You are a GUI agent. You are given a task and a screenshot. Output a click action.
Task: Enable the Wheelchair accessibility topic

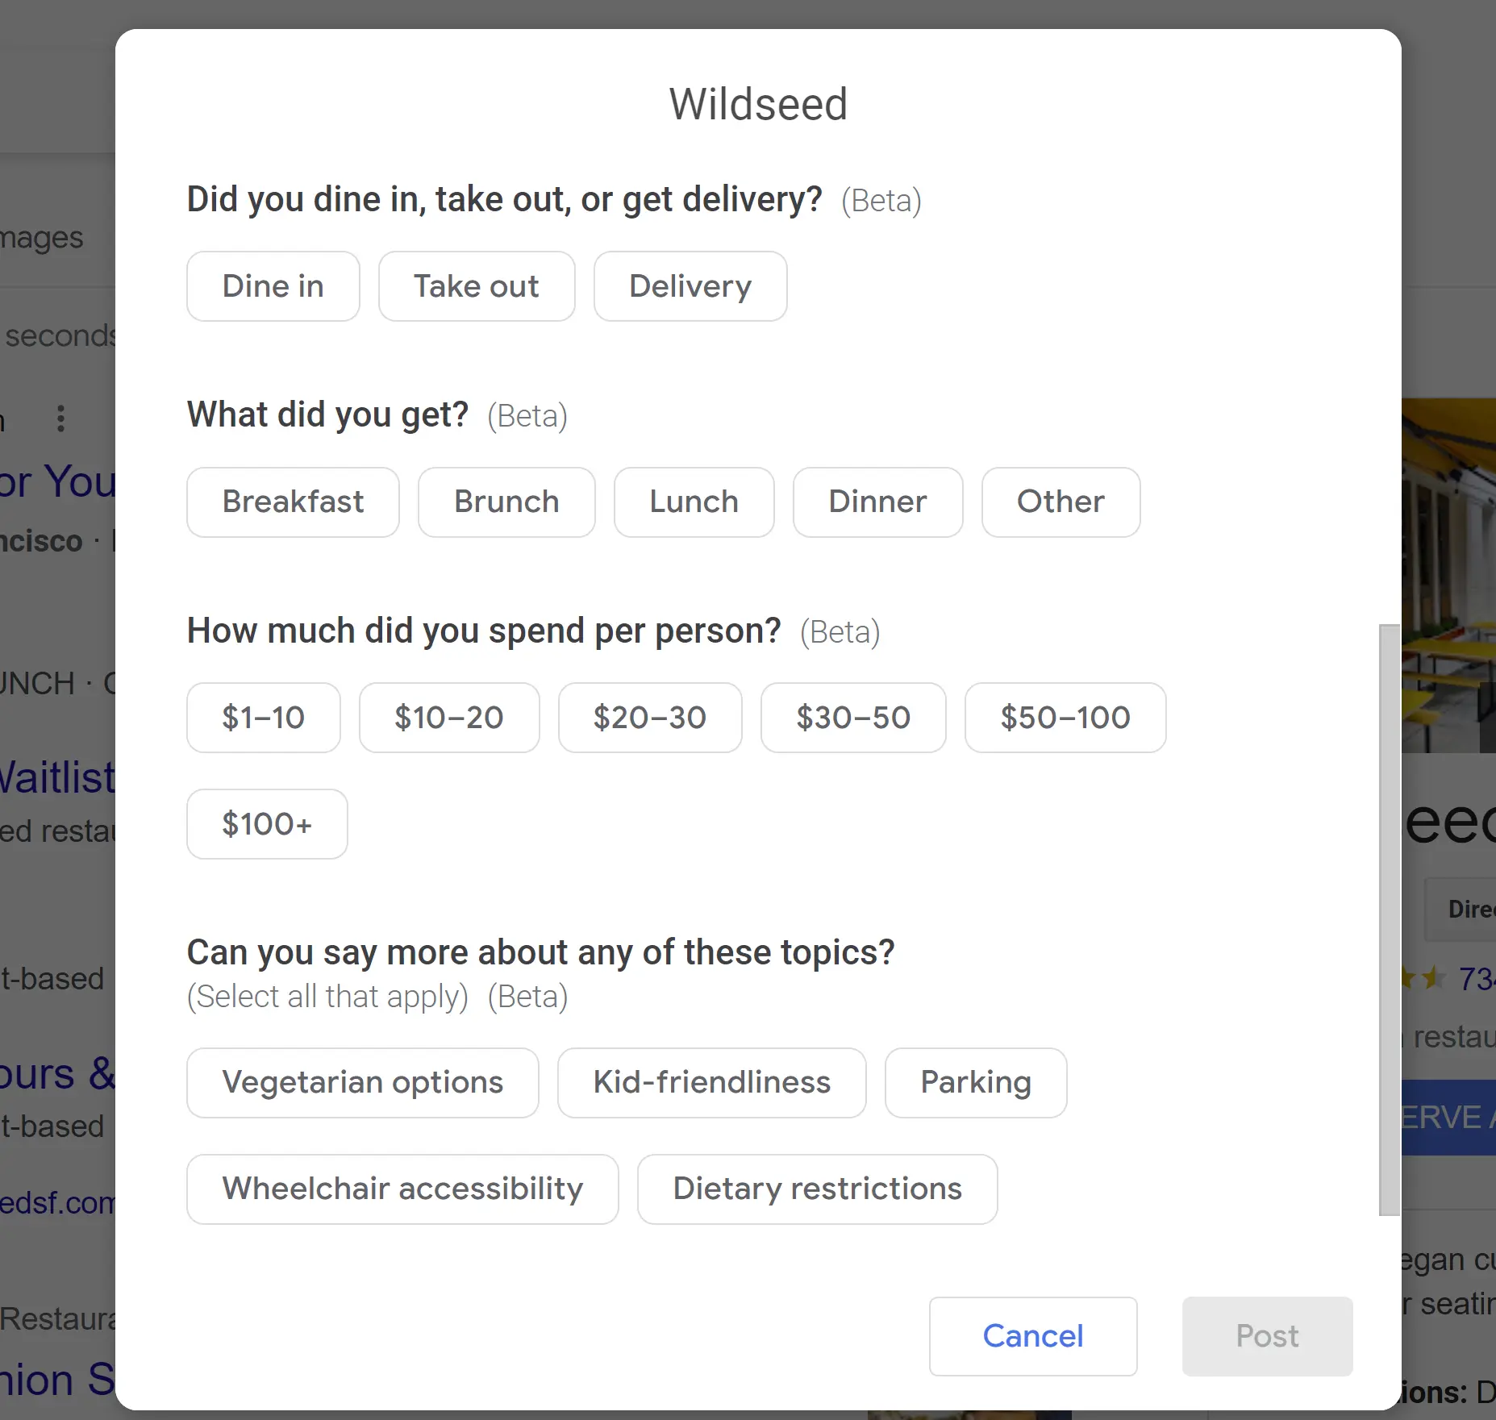[402, 1189]
